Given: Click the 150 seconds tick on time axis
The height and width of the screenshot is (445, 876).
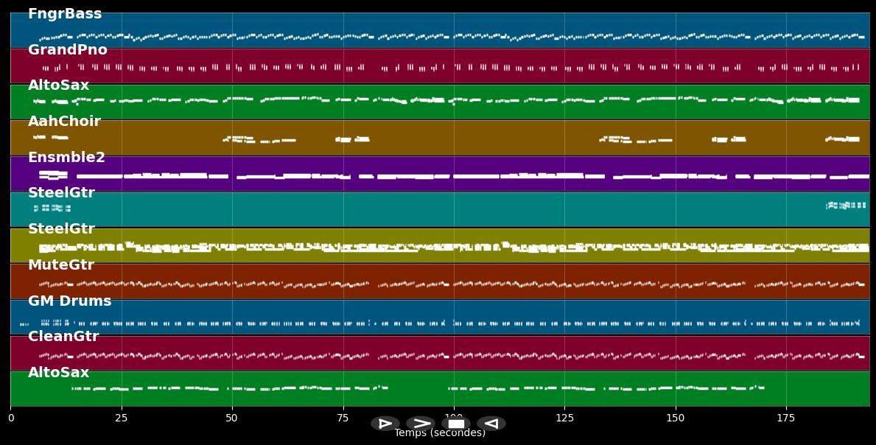Looking at the screenshot, I should click(x=675, y=418).
